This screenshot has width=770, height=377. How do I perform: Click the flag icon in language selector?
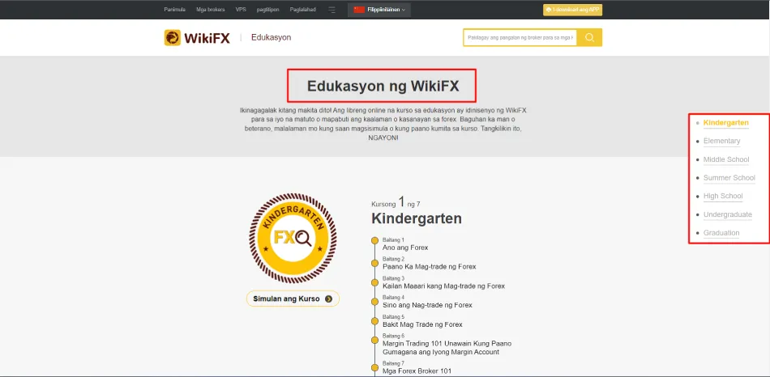(359, 10)
